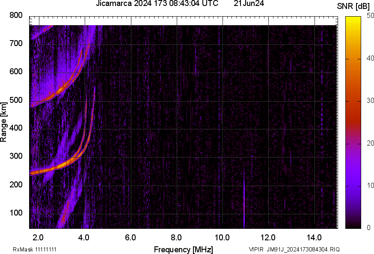Screen dimensions: 374x254
Task: Click the date label '21Jun24'
Action: (249, 3)
